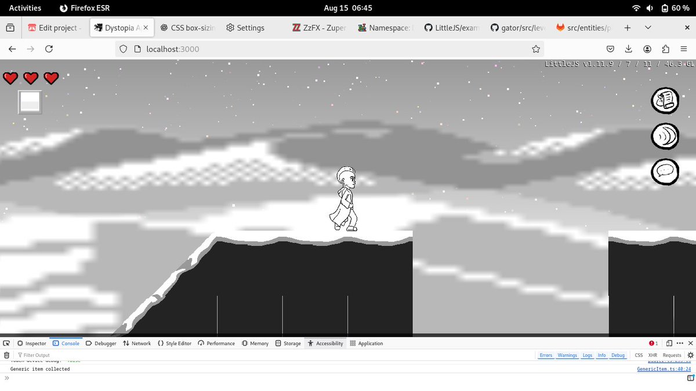696x391 pixels.
Task: Toggle the Debug console filter
Action: tap(618, 355)
